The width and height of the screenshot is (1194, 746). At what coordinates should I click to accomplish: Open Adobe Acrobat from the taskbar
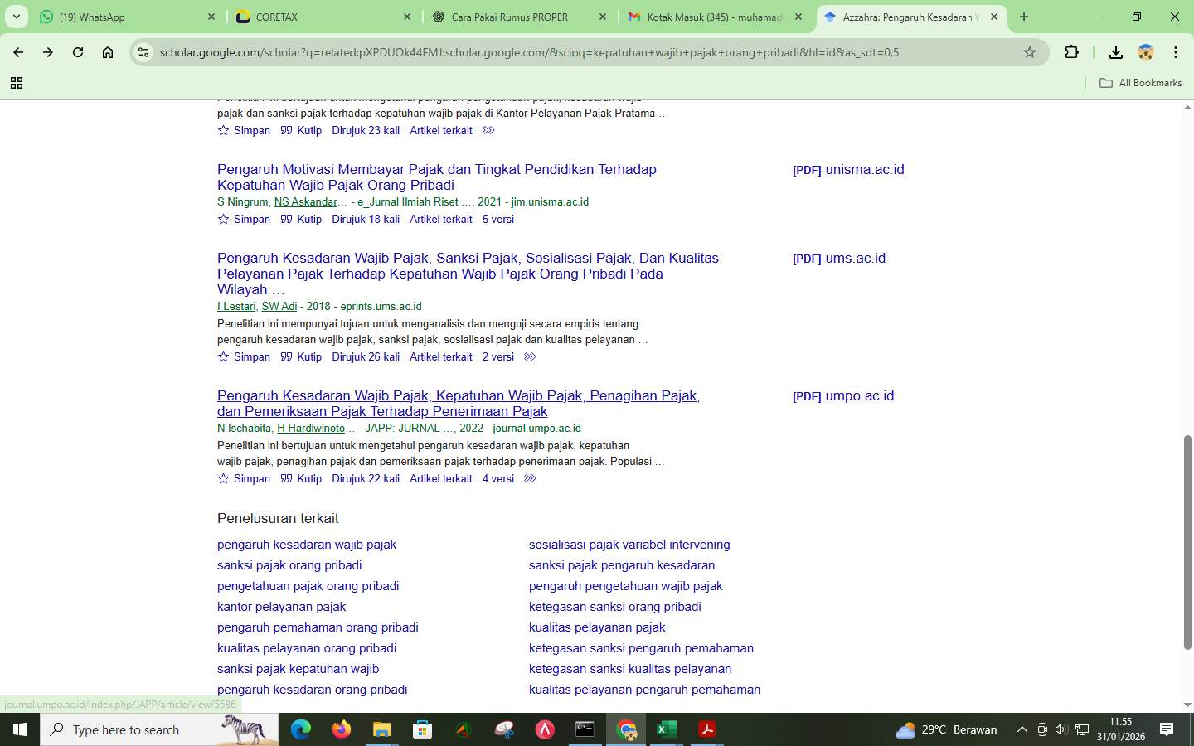[x=706, y=729]
